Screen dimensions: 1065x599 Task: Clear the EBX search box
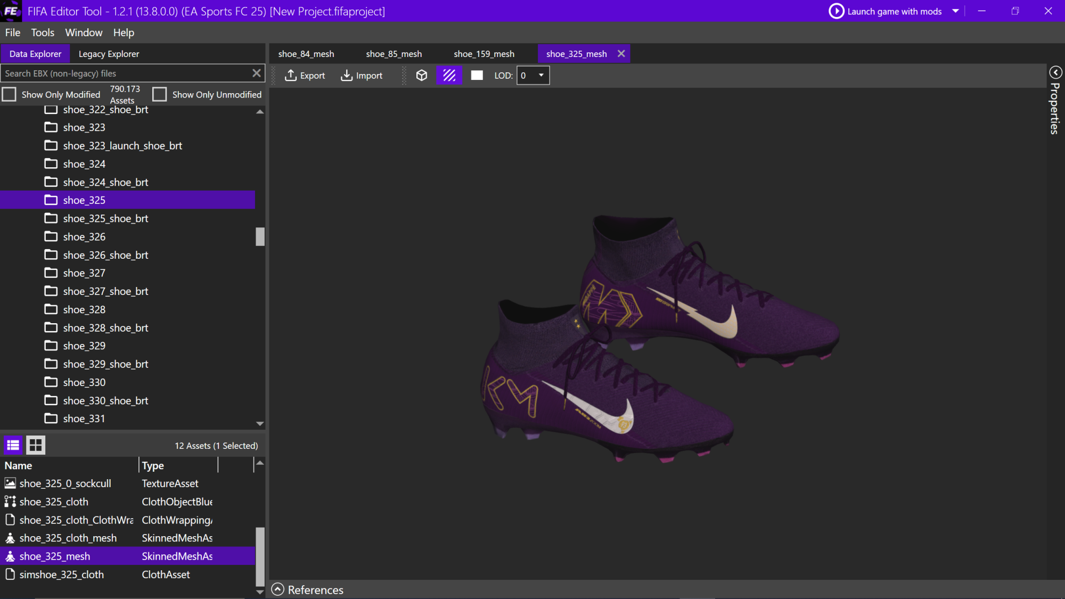point(257,73)
